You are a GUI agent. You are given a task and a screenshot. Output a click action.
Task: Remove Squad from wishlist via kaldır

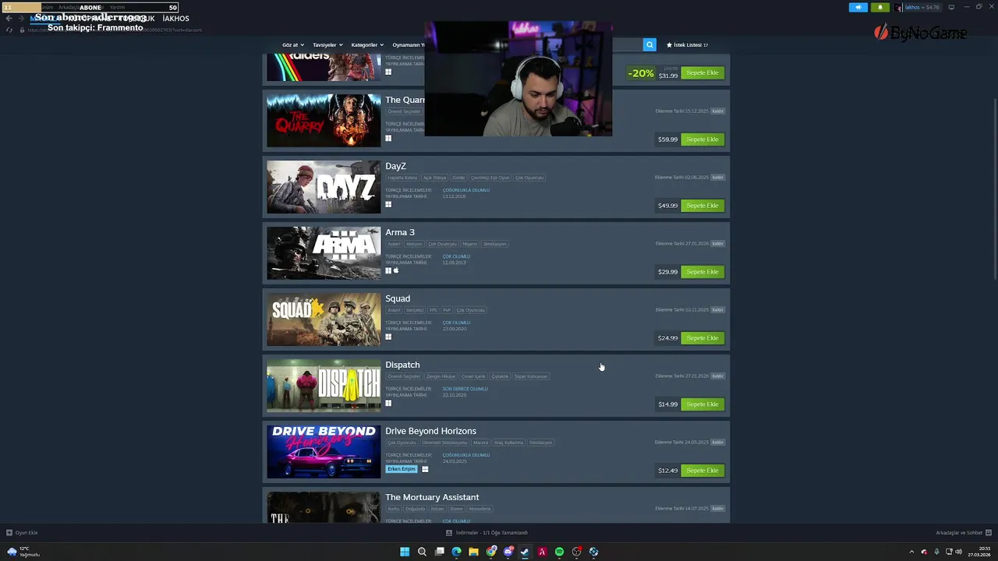point(718,310)
